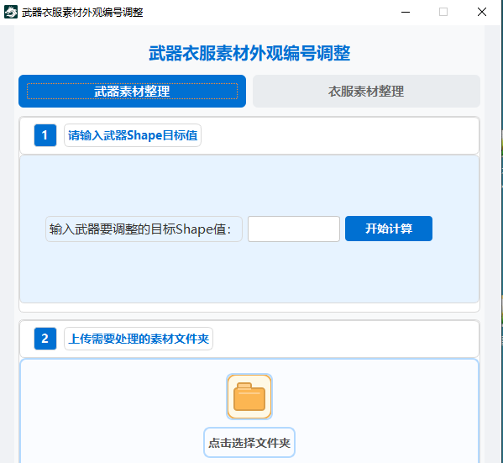The height and width of the screenshot is (463, 503).
Task: Switch to 衣服素材整理 tab
Action: pos(366,92)
